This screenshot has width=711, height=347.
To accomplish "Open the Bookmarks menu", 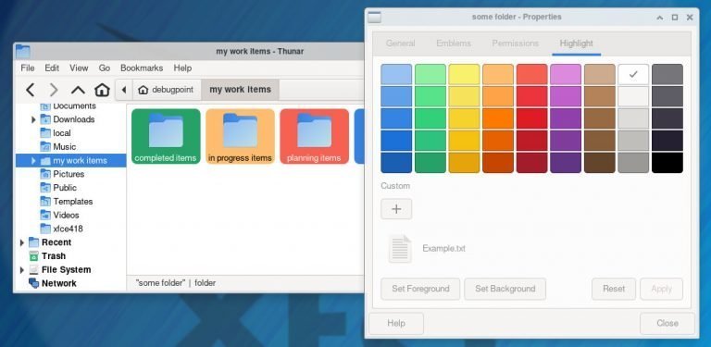I will (x=142, y=68).
